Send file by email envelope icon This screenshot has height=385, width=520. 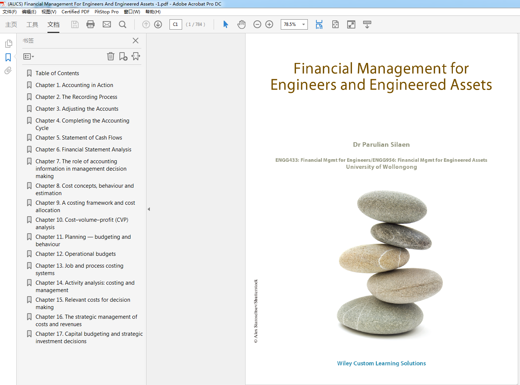[x=107, y=24]
